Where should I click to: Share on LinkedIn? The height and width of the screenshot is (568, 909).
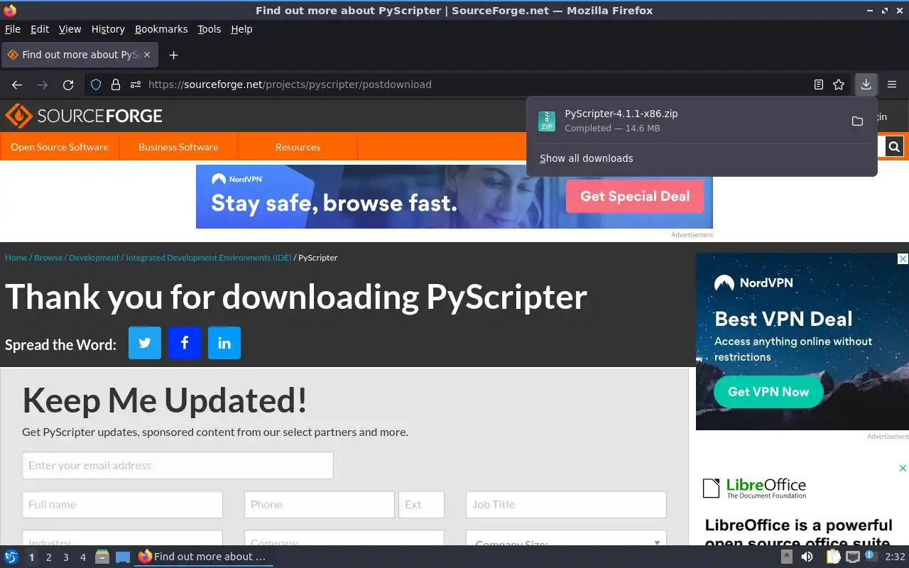[224, 343]
